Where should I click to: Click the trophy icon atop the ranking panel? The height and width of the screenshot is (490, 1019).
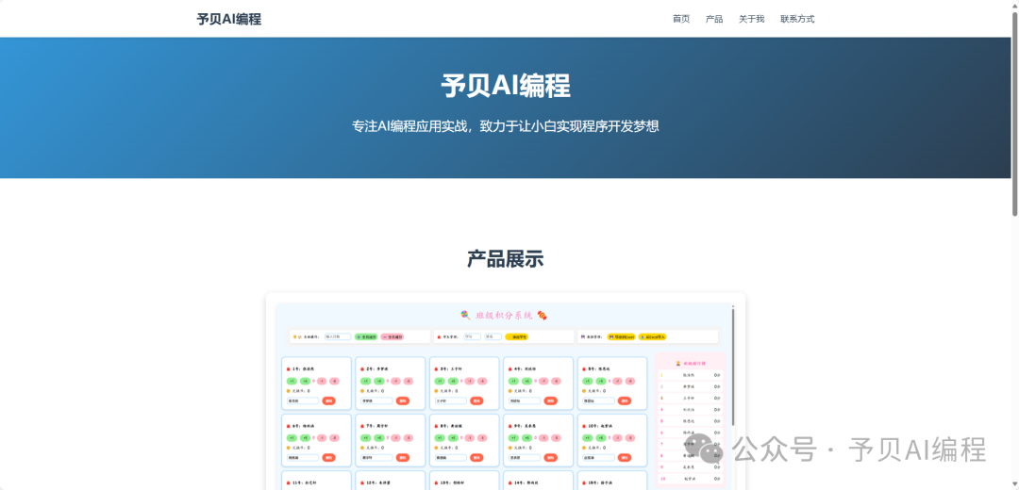(x=677, y=364)
